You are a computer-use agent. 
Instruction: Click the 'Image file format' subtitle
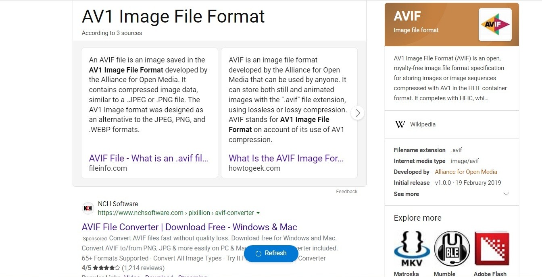coord(416,30)
